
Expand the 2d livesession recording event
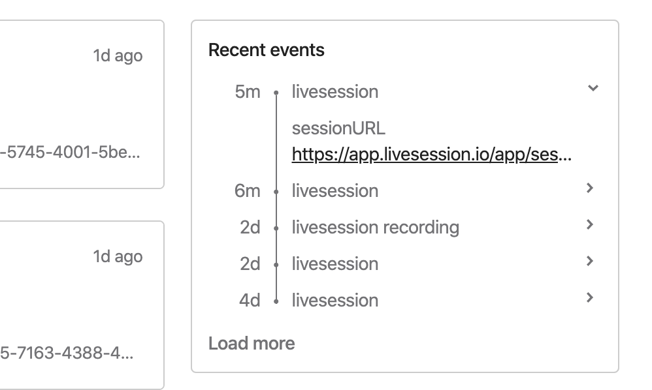pyautogui.click(x=589, y=225)
